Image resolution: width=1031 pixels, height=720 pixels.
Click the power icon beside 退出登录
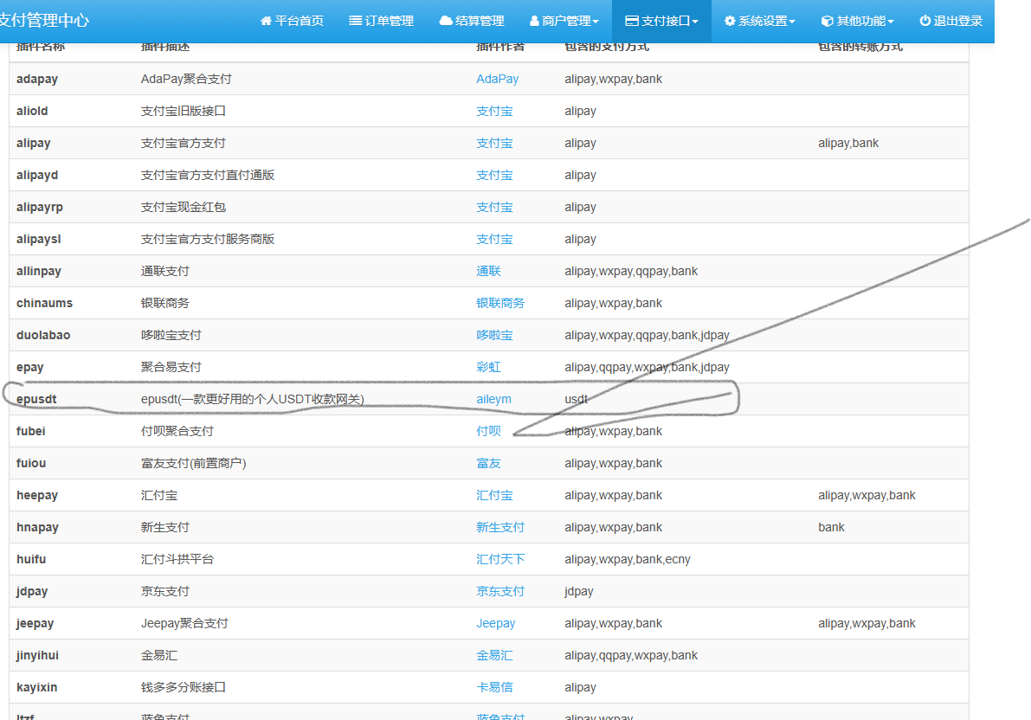925,21
